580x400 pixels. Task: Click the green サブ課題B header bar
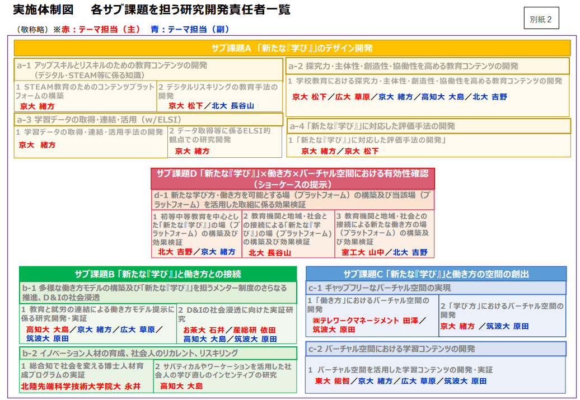tap(158, 274)
